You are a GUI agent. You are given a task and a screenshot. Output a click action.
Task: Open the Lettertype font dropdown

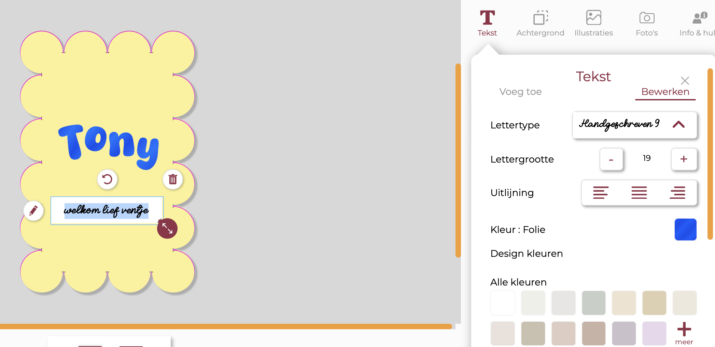click(x=634, y=125)
